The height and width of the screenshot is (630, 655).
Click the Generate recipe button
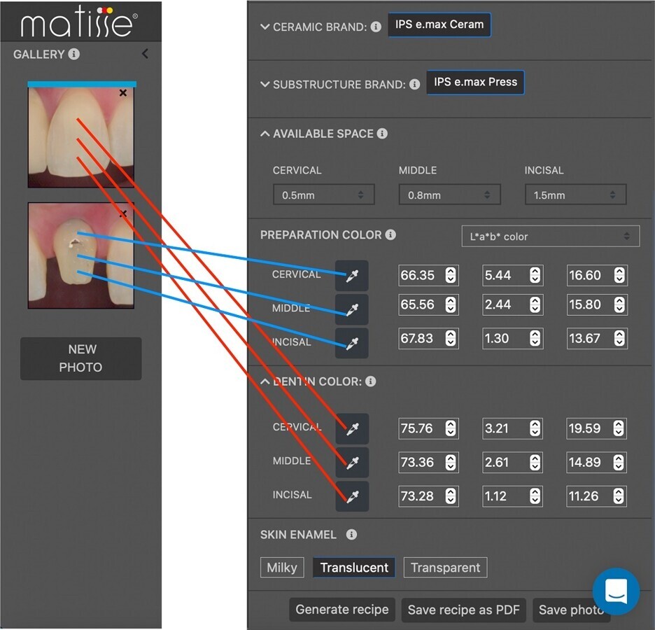click(x=341, y=610)
